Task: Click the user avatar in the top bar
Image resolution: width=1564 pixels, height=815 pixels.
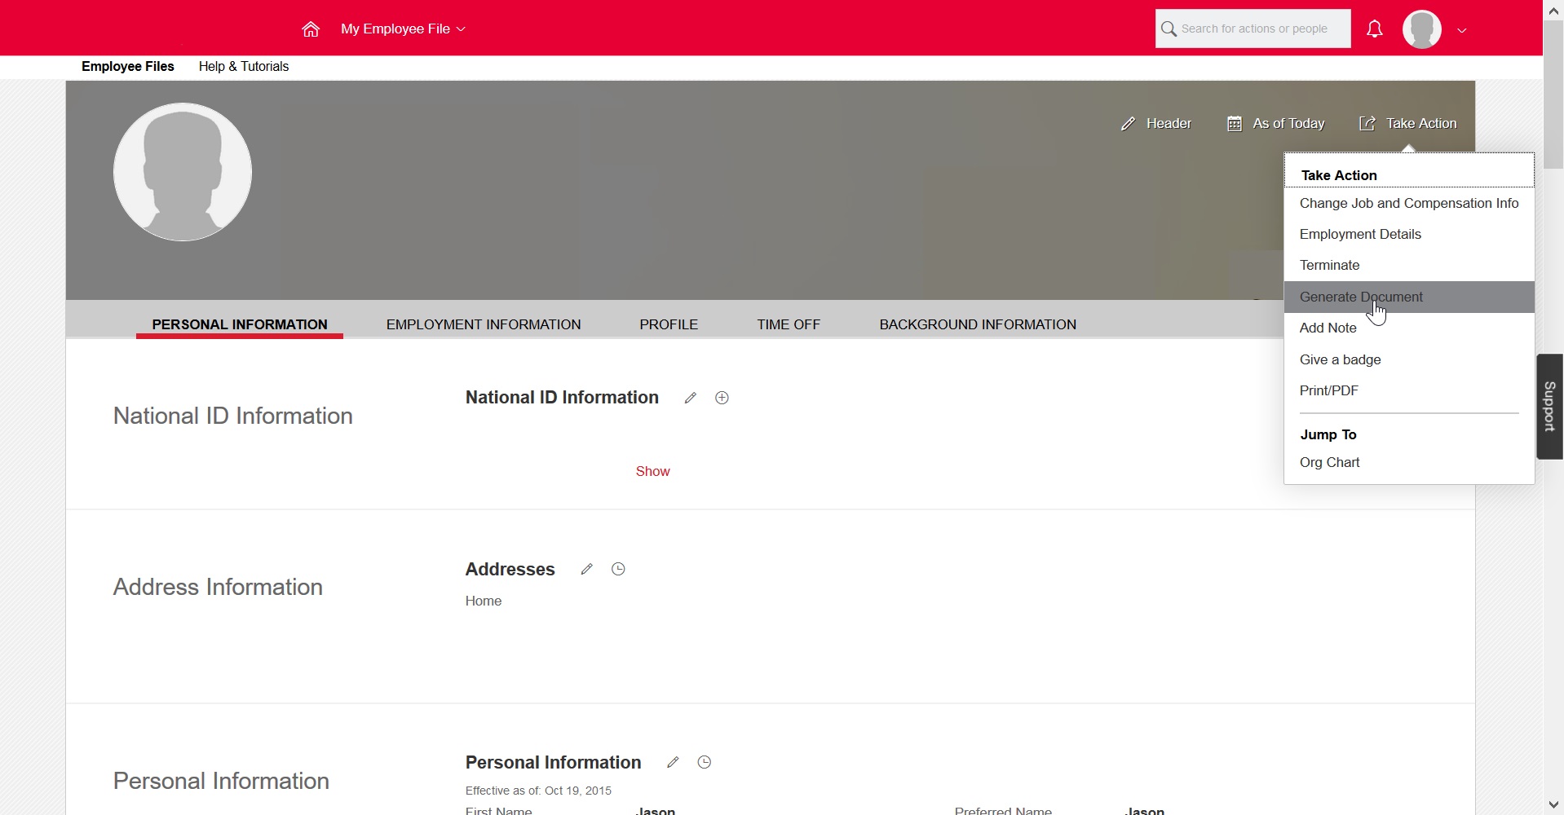Action: tap(1422, 29)
